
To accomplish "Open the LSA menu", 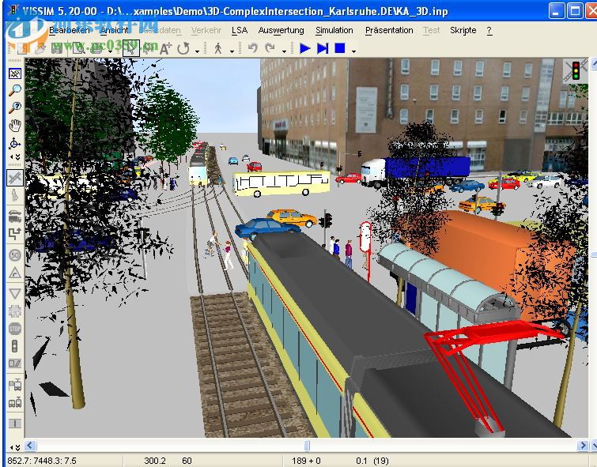I will coord(240,31).
